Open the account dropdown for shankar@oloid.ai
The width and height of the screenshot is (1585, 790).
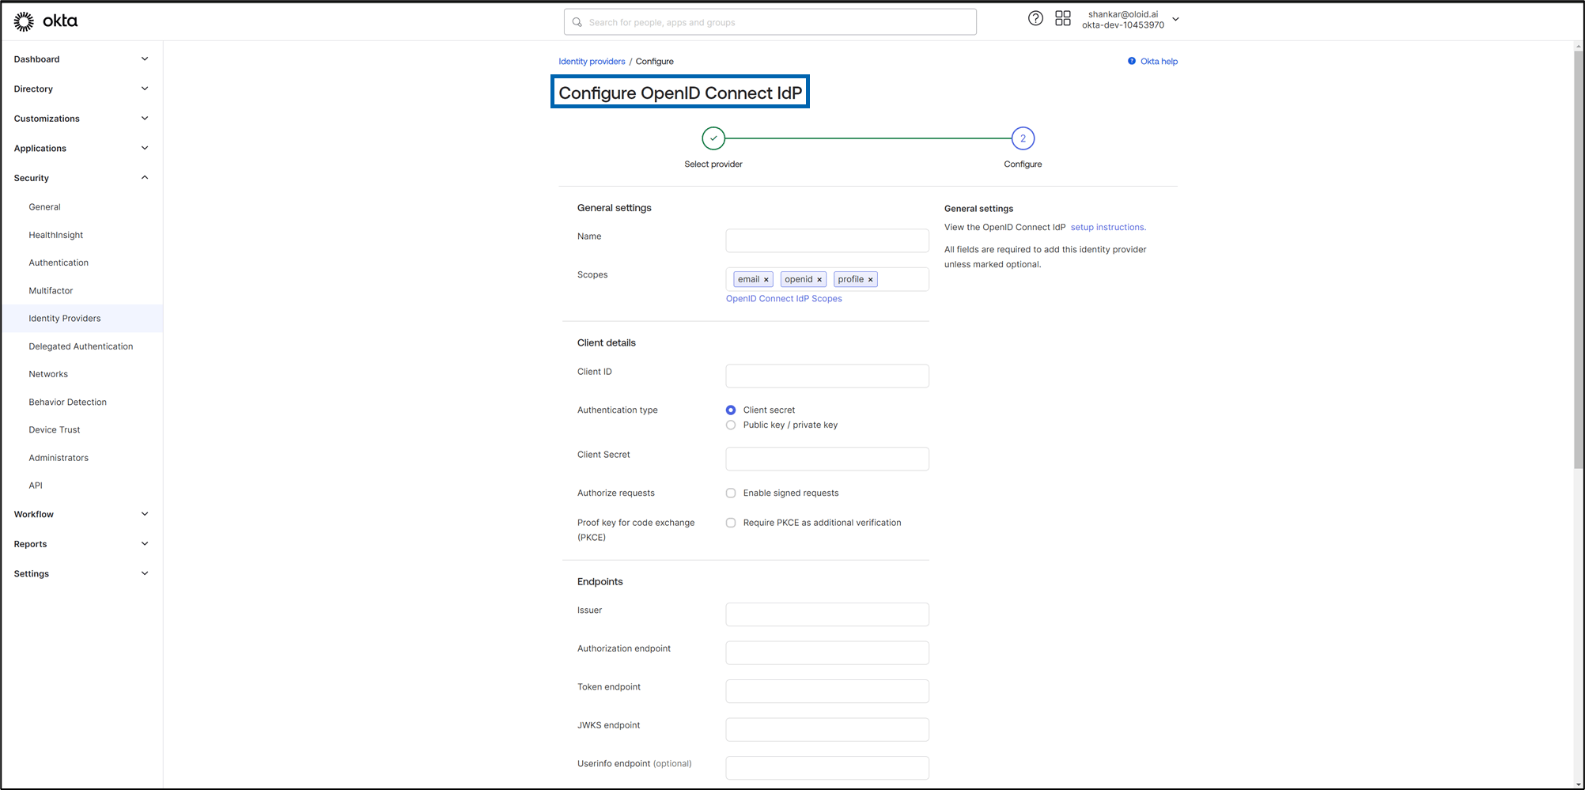(1175, 19)
